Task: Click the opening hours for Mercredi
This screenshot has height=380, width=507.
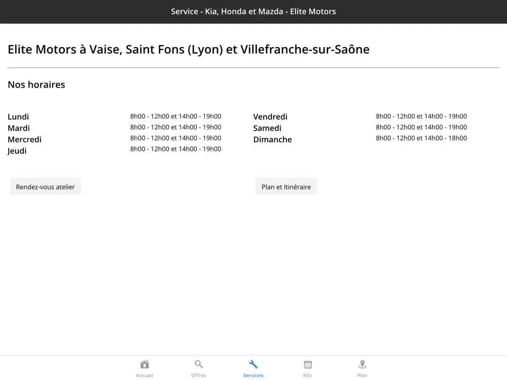Action: pyautogui.click(x=175, y=138)
